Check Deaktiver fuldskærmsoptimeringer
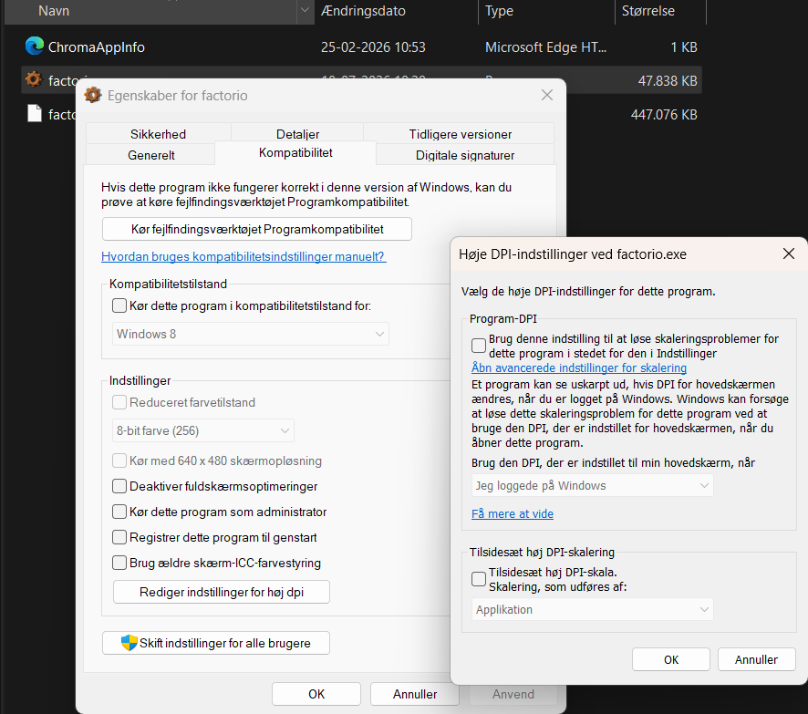Image resolution: width=808 pixels, height=714 pixels. pyautogui.click(x=119, y=486)
